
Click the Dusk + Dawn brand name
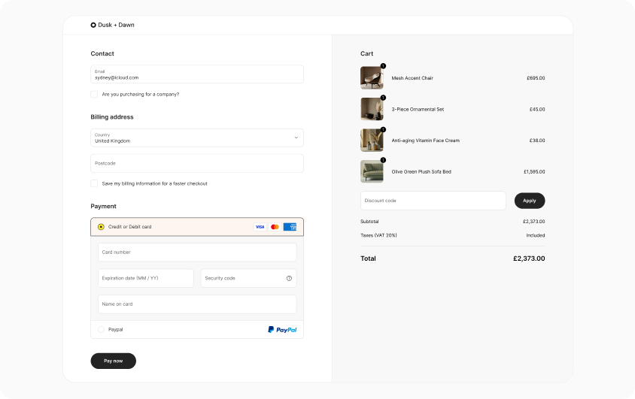coord(116,25)
